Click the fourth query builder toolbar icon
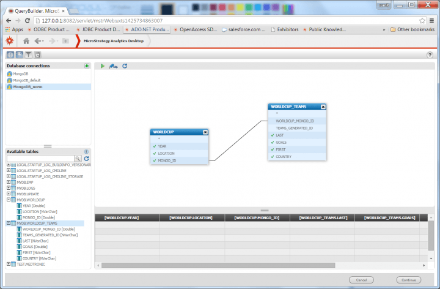440x289 pixels. (38, 55)
